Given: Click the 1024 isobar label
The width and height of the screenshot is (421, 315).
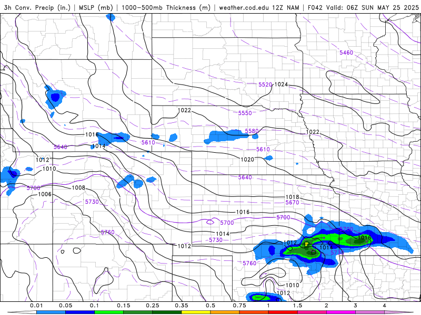Looking at the screenshot, I should 281,85.
